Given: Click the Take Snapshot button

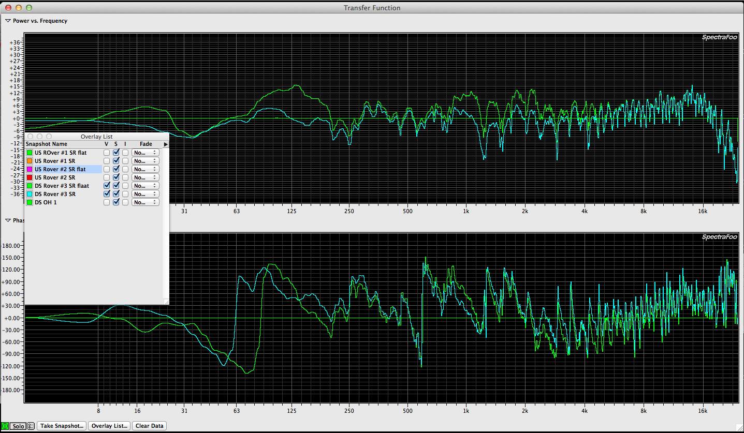Looking at the screenshot, I should [62, 426].
